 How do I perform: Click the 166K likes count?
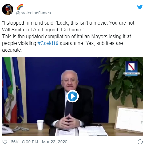(14, 142)
